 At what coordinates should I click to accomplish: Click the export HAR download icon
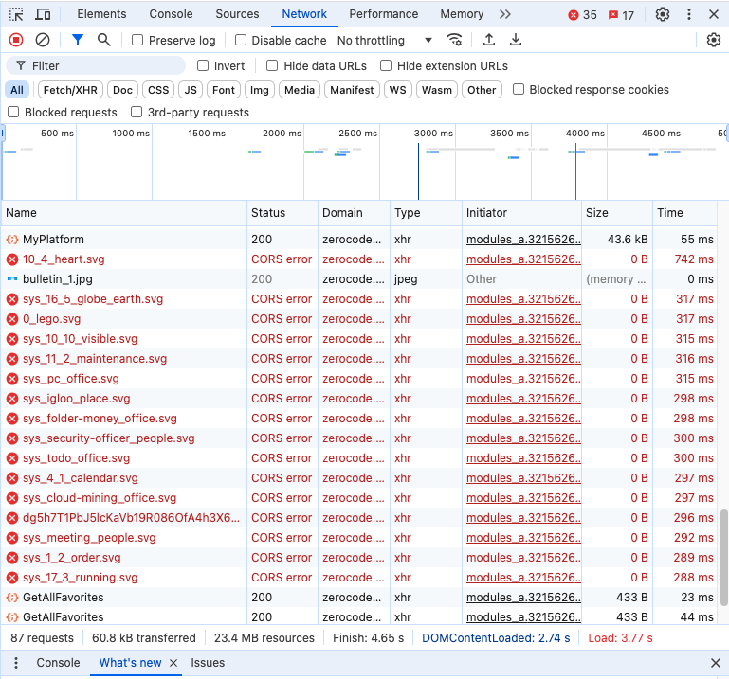pos(516,40)
